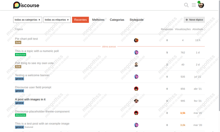Go to the Categorias tab
Viewport: 220px width, 132px height.
point(117,20)
